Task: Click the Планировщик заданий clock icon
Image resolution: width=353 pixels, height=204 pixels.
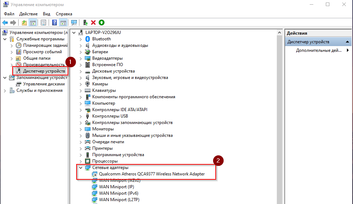Action: pos(19,45)
